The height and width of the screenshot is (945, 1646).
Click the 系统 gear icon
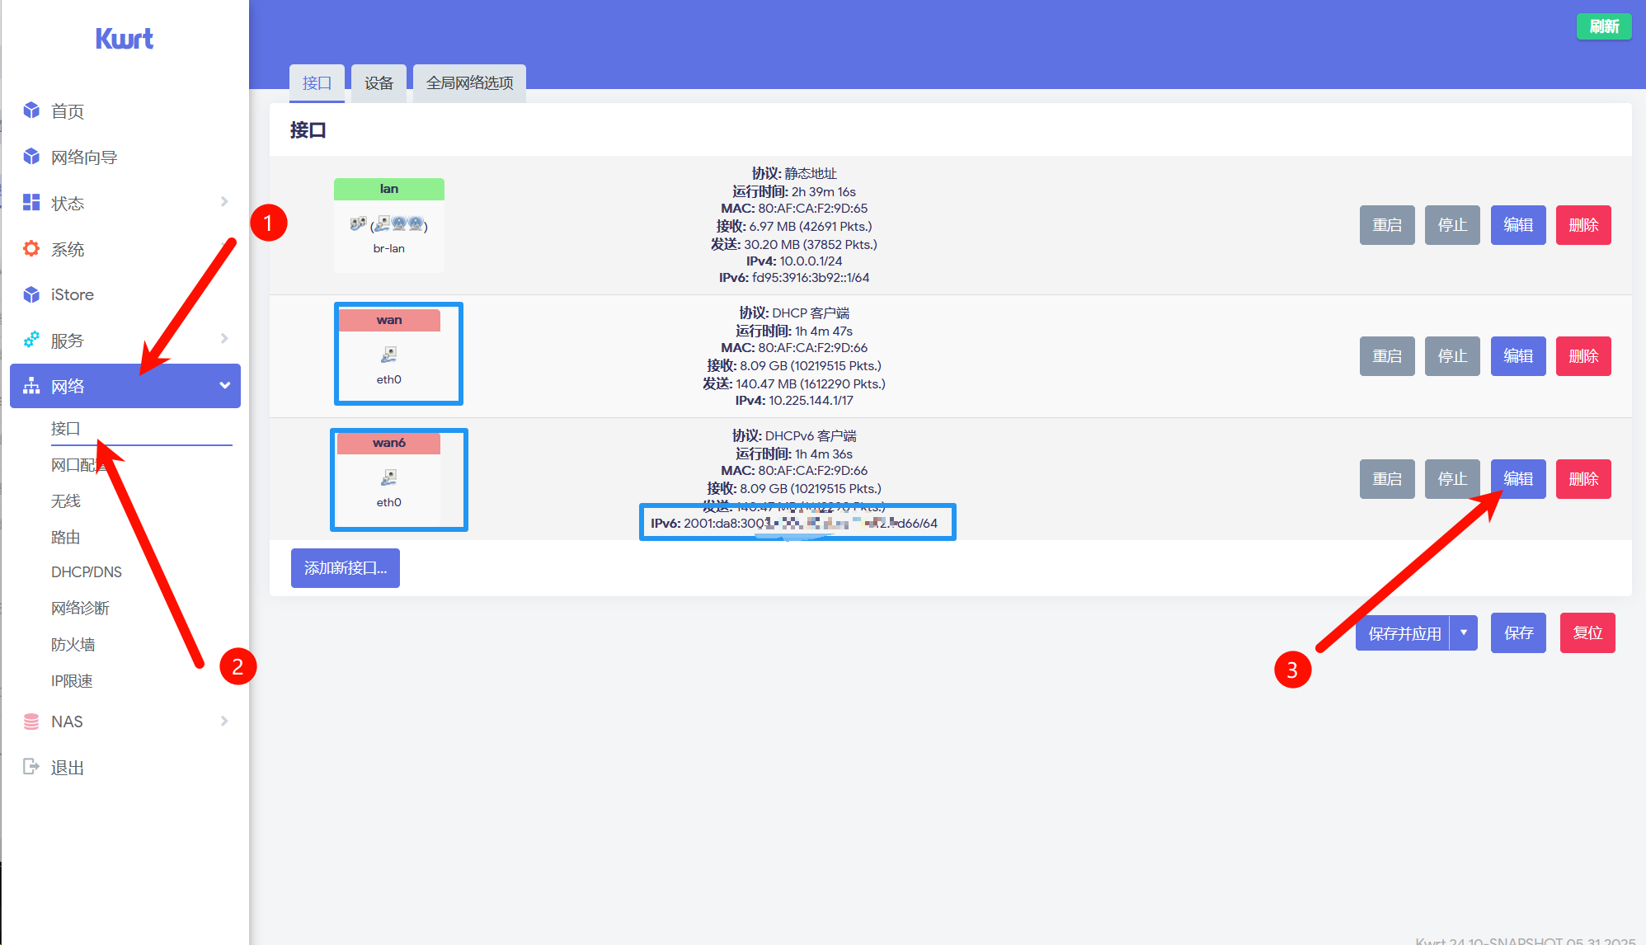click(x=31, y=249)
